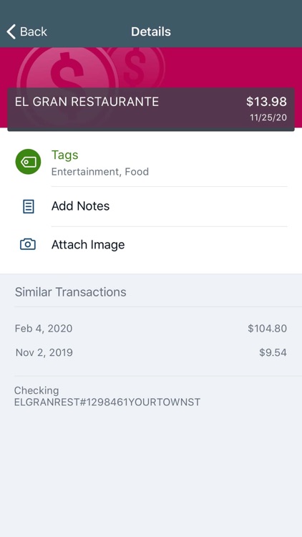Tap the green Tags icon
The height and width of the screenshot is (537, 302).
[28, 162]
